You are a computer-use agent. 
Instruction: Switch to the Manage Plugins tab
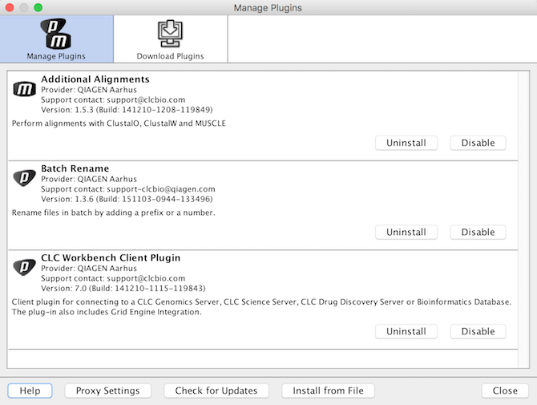pyautogui.click(x=57, y=38)
